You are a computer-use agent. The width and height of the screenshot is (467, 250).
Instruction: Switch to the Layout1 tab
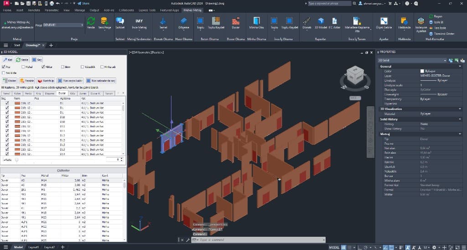click(x=33, y=247)
